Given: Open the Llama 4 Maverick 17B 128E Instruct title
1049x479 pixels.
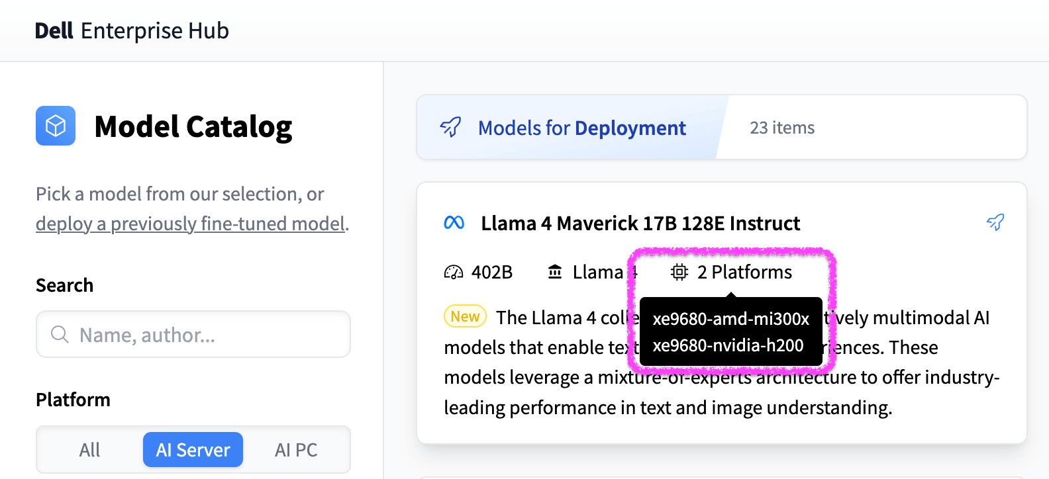Looking at the screenshot, I should pos(640,224).
